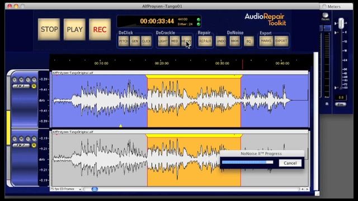Click fourth round button on track 1
Image resolution: width=358 pixels, height=201 pixels.
coord(34,79)
